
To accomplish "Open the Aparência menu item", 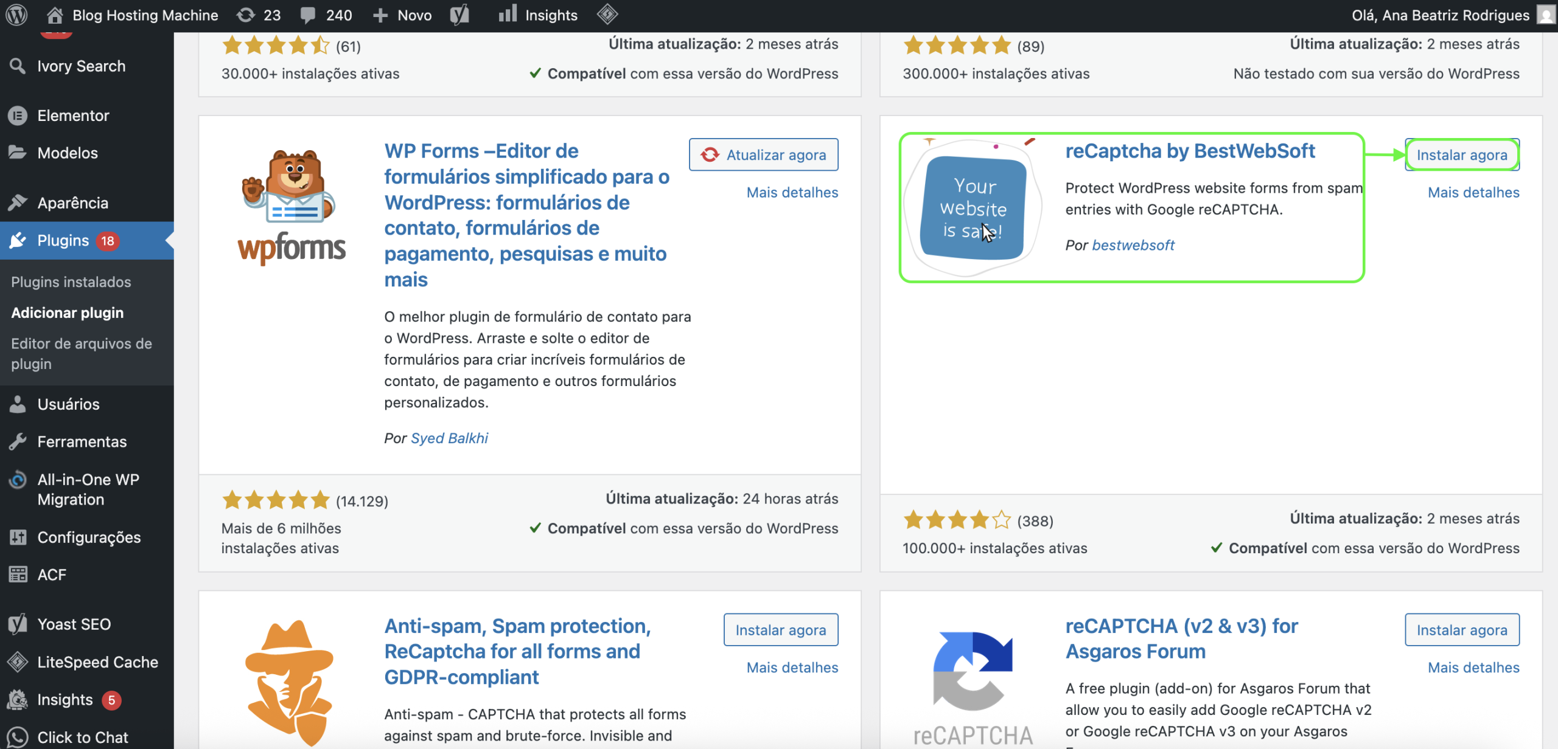I will click(x=72, y=202).
